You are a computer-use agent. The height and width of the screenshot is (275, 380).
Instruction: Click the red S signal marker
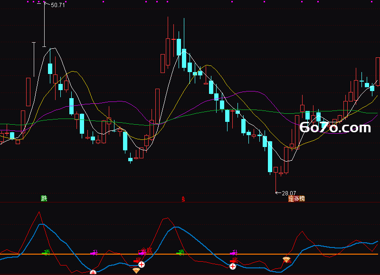(x=183, y=199)
